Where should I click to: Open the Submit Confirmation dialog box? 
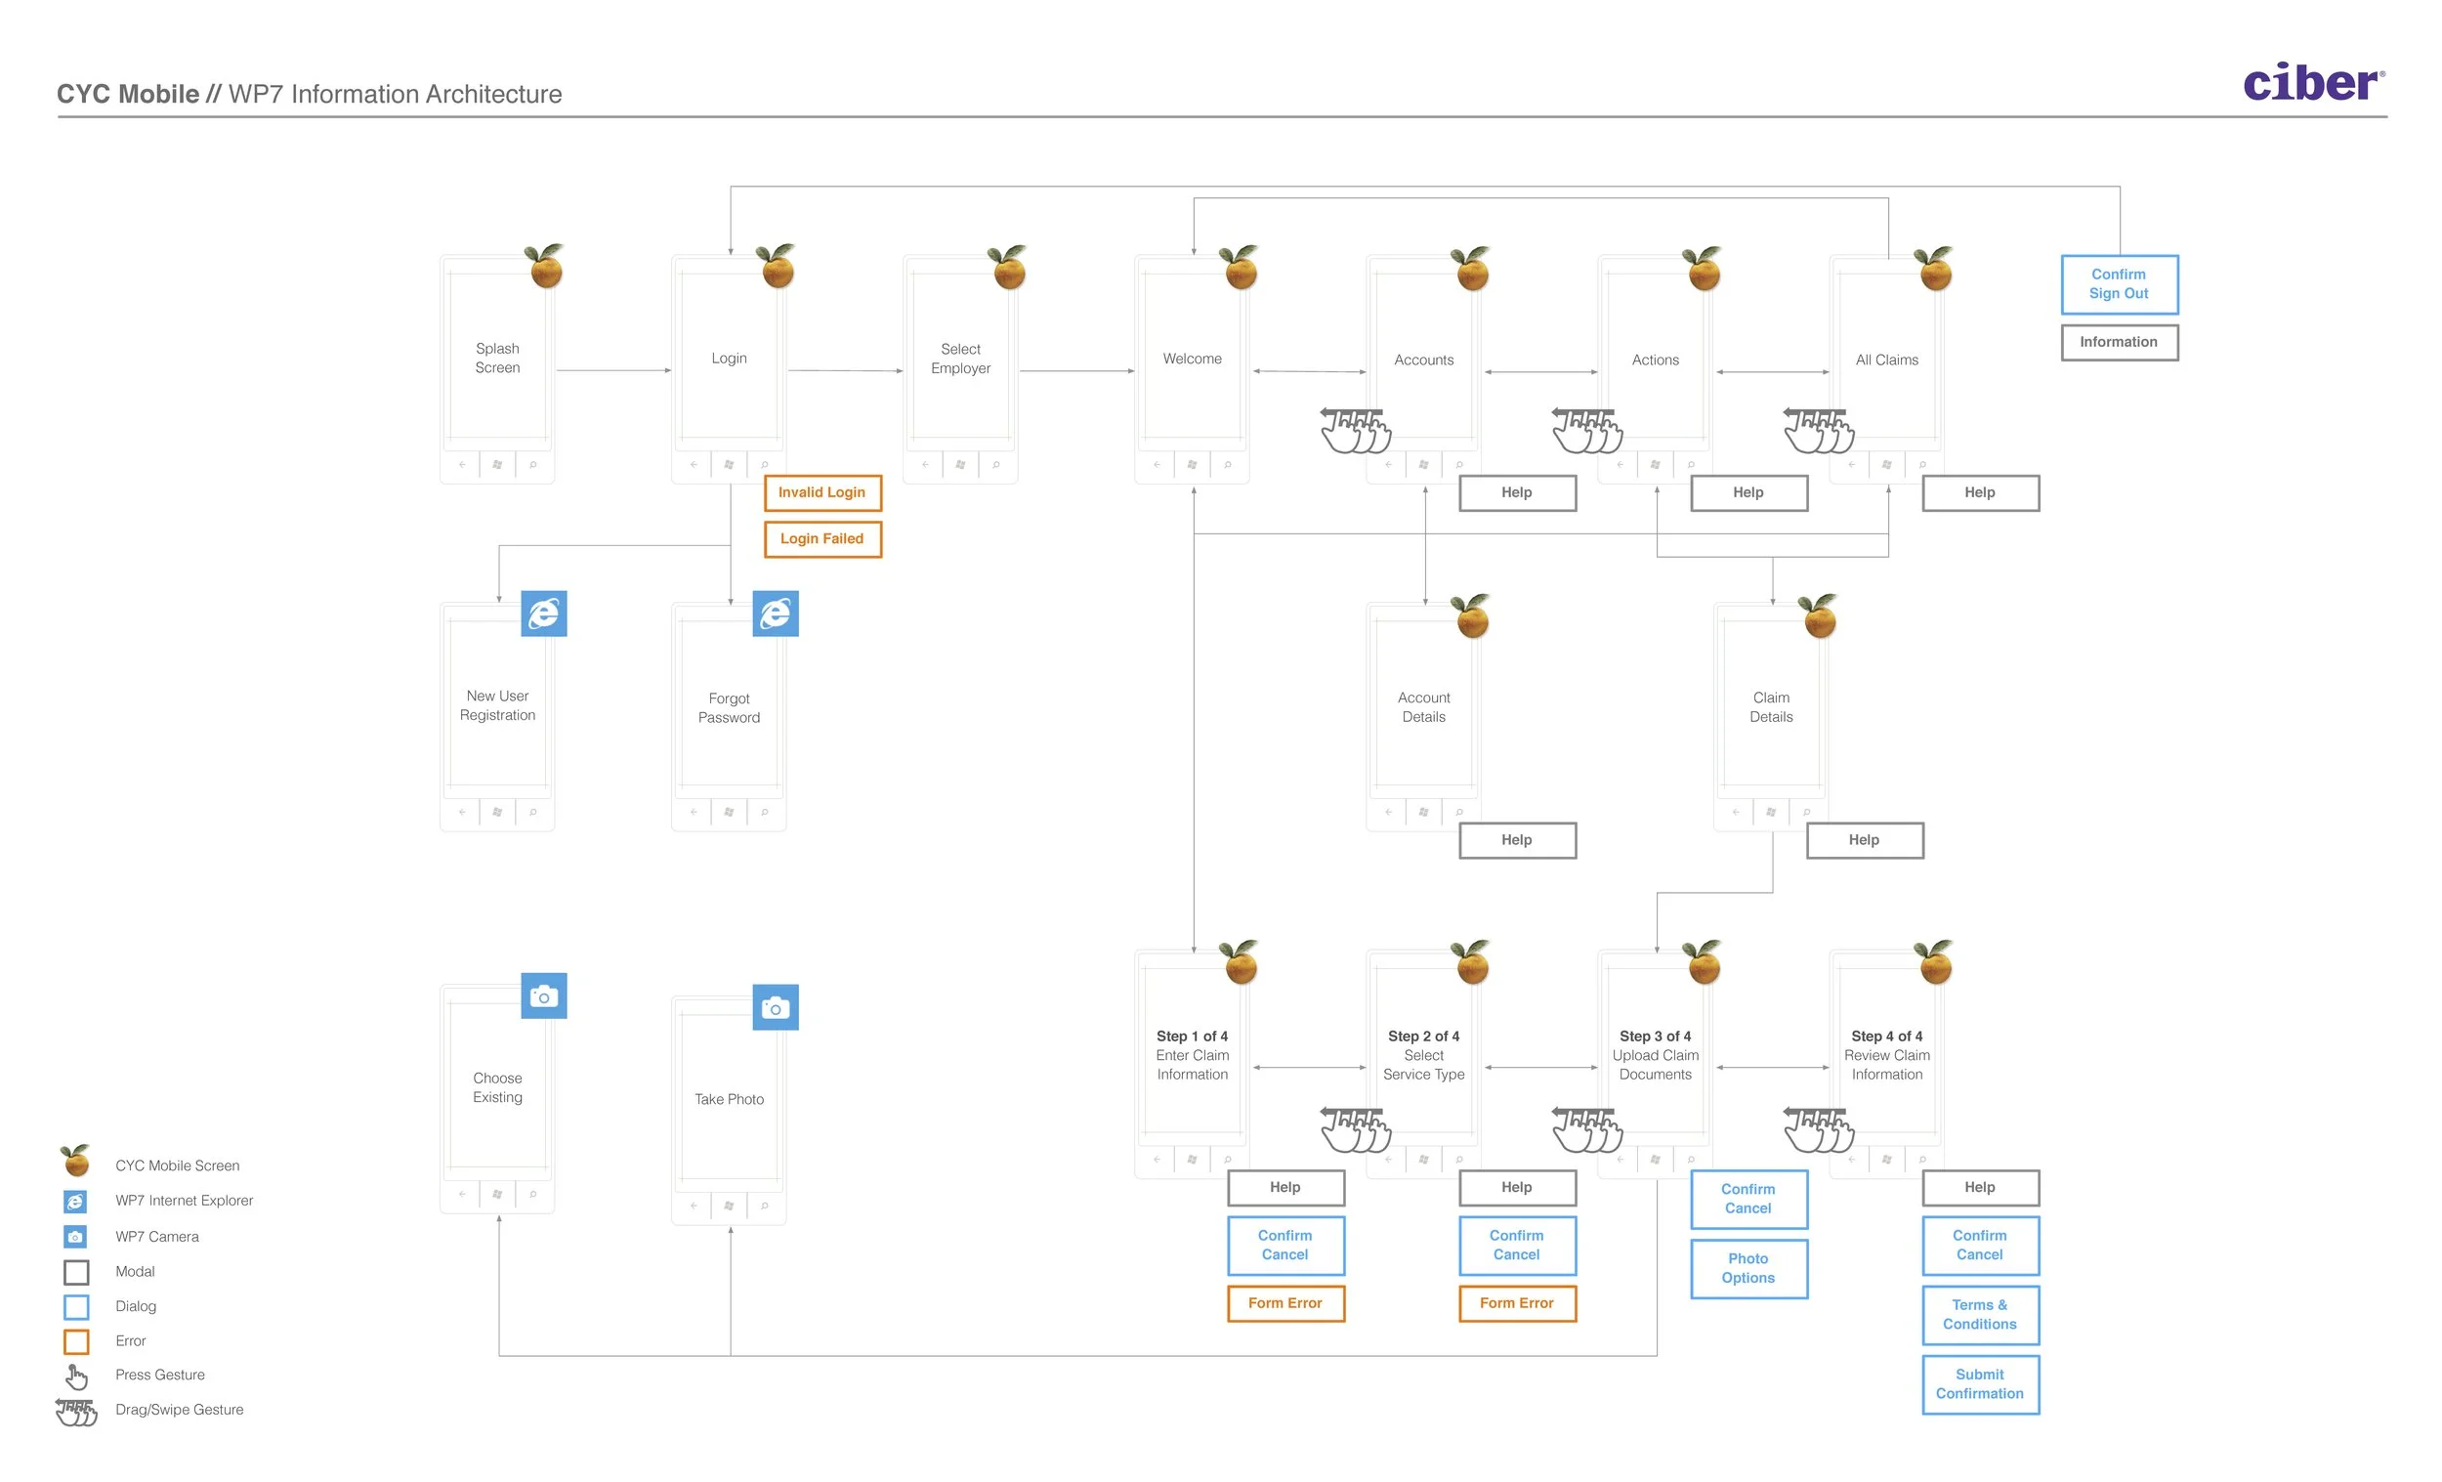point(1979,1384)
